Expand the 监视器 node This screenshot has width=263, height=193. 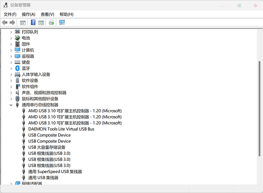coord(11,56)
